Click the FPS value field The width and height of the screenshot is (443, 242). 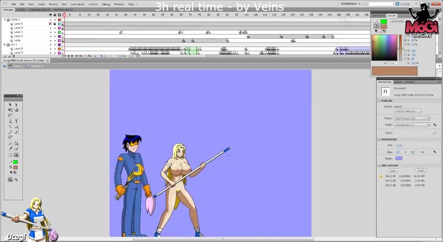[399, 145]
